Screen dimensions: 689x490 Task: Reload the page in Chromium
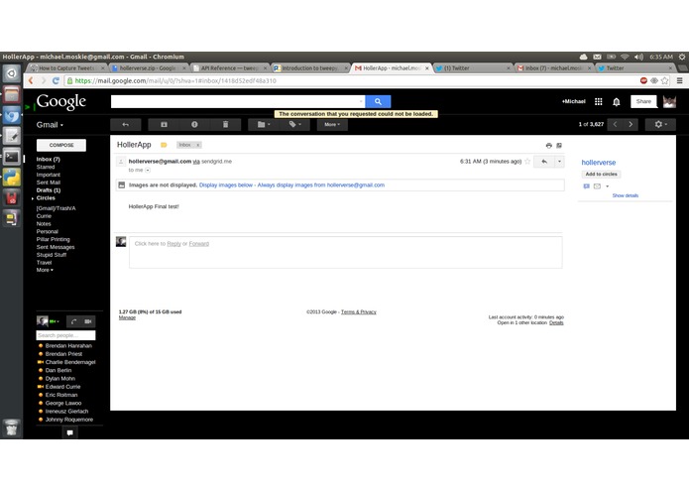click(x=56, y=81)
